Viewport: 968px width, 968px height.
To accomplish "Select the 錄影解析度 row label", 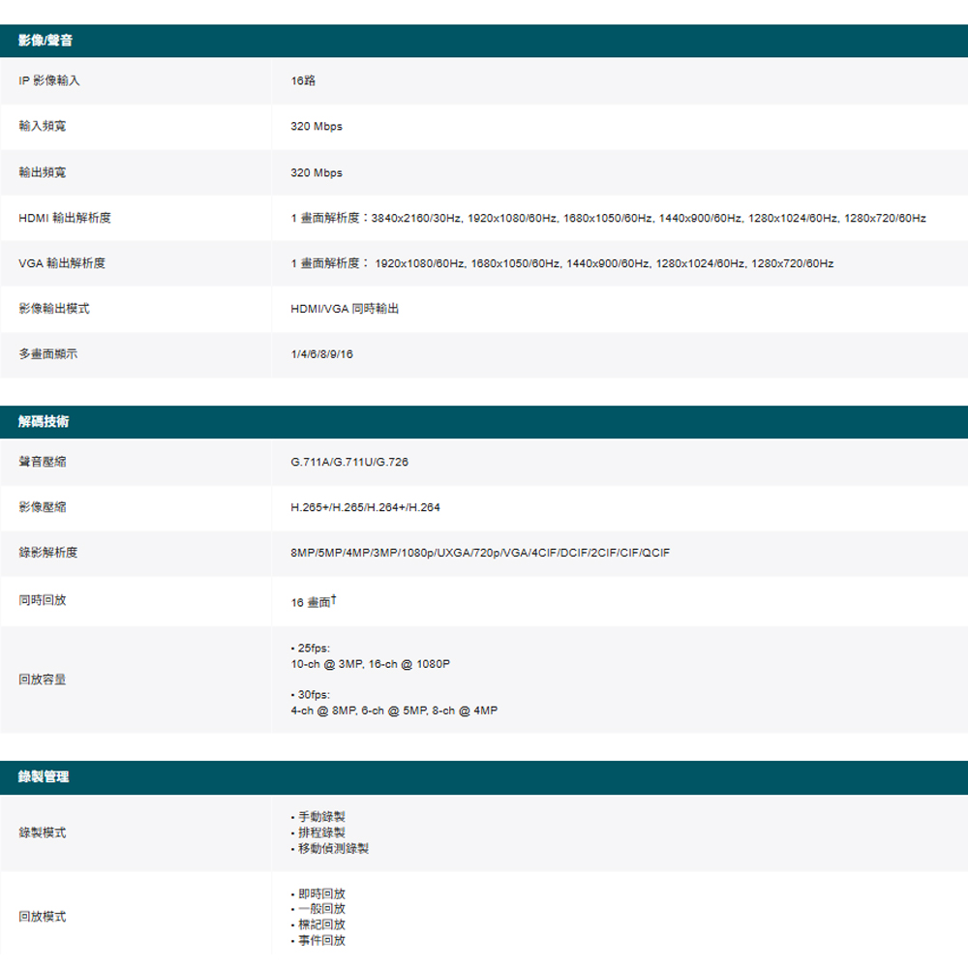I will (48, 553).
